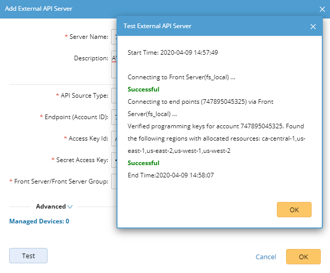The width and height of the screenshot is (330, 273).
Task: Close the Add External API Server window
Action: 322,9
